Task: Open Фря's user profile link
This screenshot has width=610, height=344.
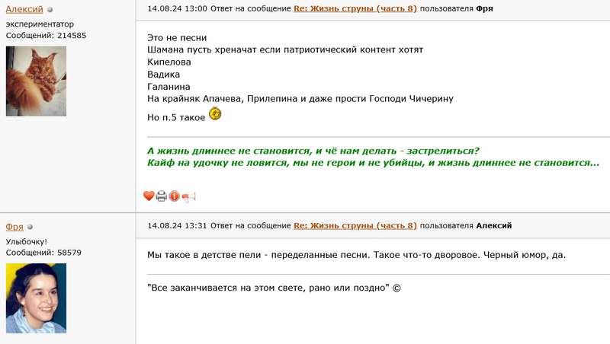Action: pyautogui.click(x=14, y=226)
